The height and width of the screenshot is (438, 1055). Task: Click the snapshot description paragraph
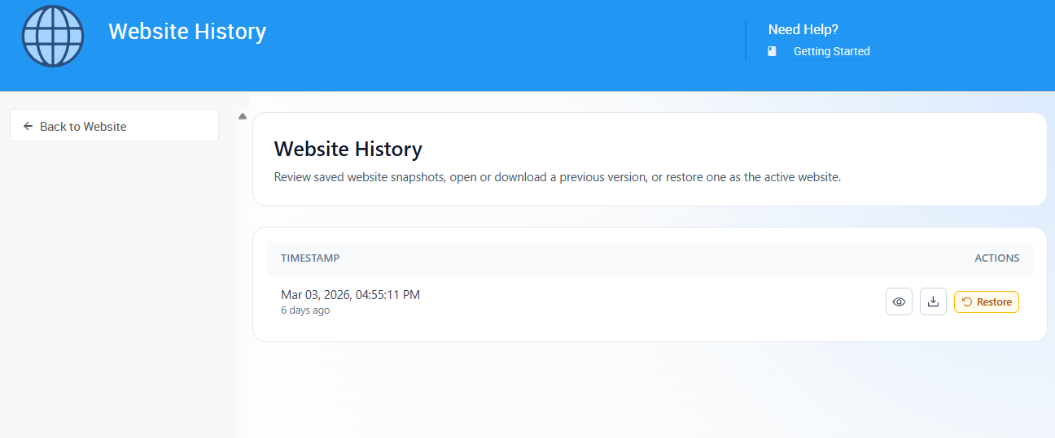pyautogui.click(x=557, y=176)
